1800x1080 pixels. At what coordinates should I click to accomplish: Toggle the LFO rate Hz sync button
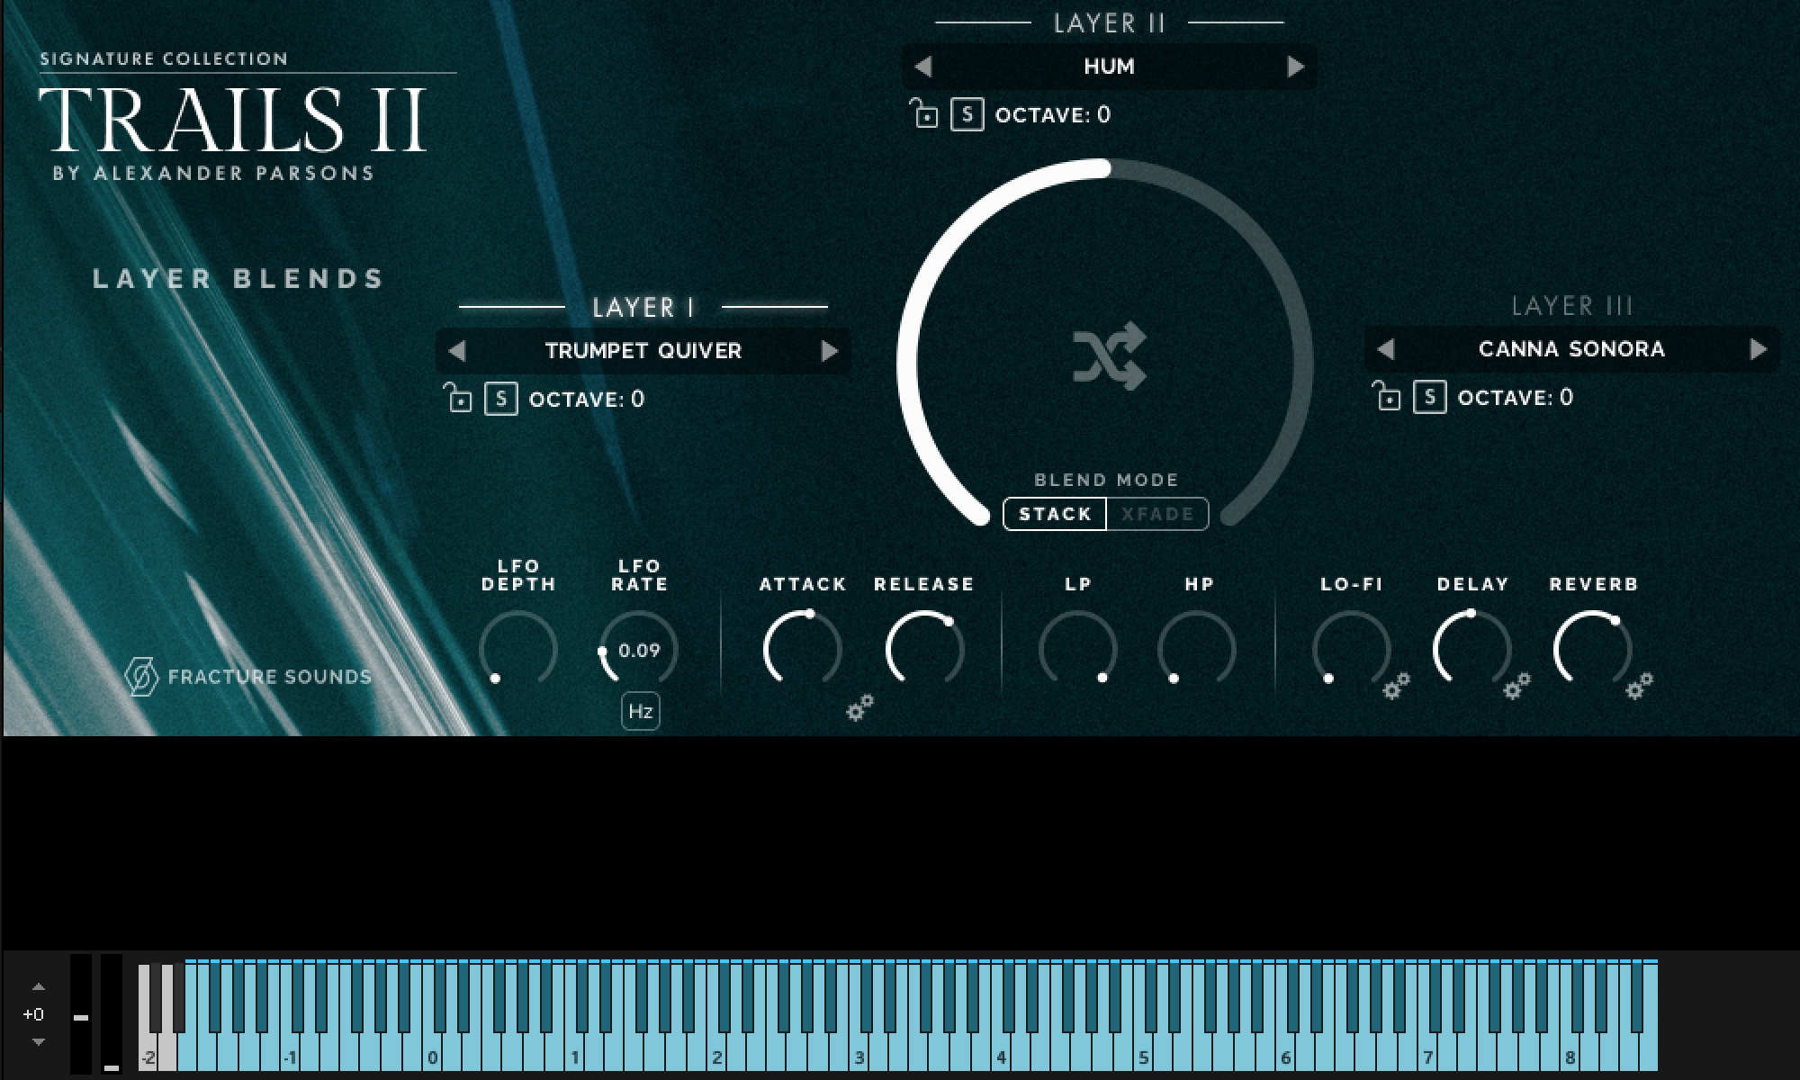point(641,711)
